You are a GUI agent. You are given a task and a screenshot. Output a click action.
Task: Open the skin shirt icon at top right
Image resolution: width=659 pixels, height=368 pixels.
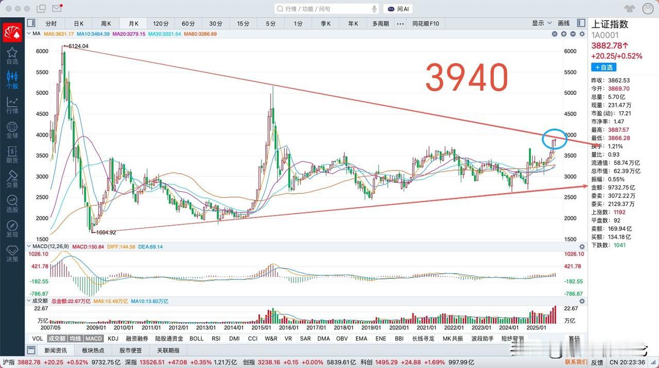(x=630, y=9)
